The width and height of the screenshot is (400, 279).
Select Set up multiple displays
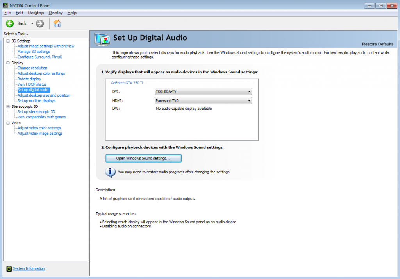coord(36,101)
